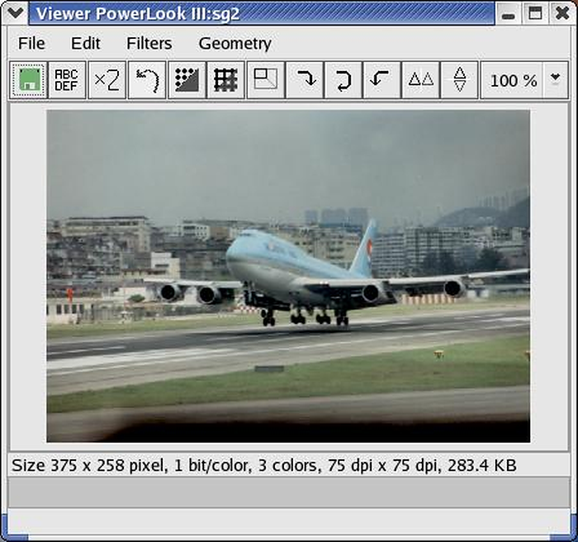This screenshot has height=542, width=578.
Task: Click the 100 % zoom level field
Action: (x=512, y=80)
